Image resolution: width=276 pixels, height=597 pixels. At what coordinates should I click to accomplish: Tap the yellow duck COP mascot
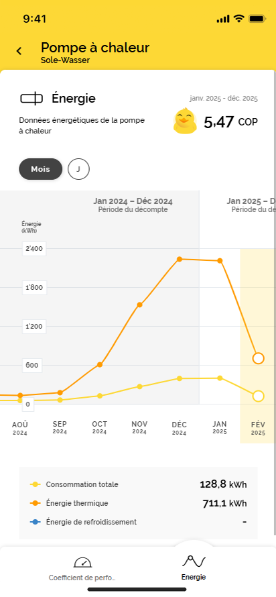(185, 121)
